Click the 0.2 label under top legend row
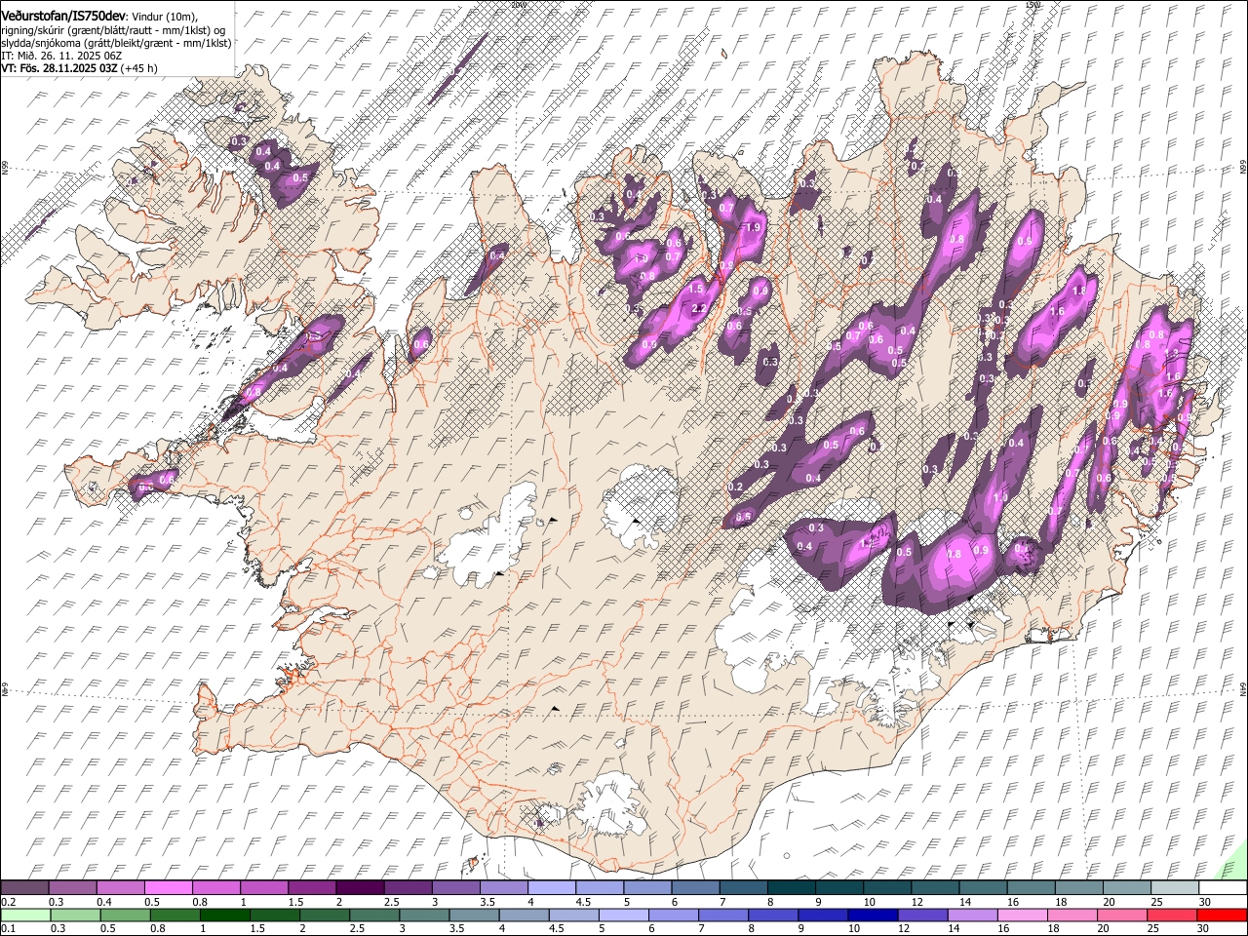 coord(9,902)
